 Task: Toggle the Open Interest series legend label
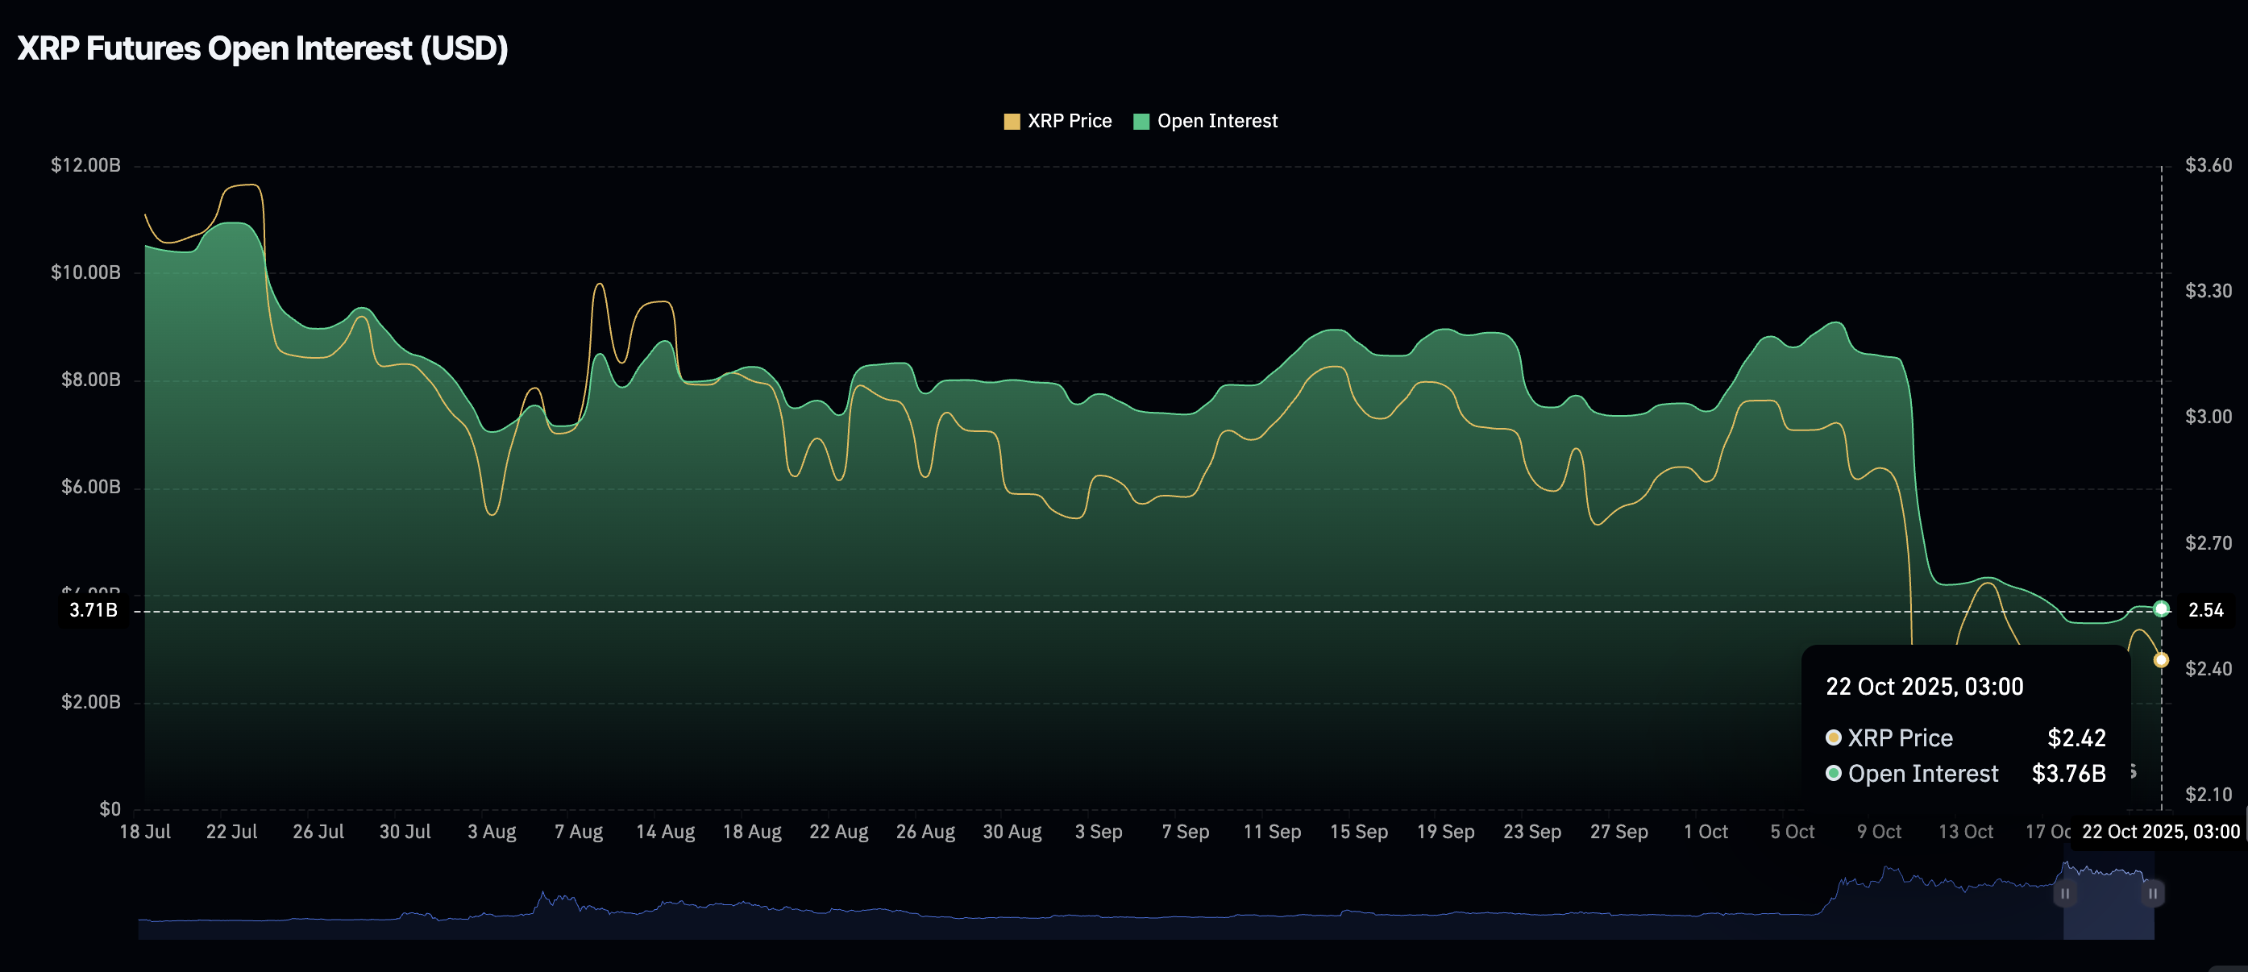(x=1216, y=121)
